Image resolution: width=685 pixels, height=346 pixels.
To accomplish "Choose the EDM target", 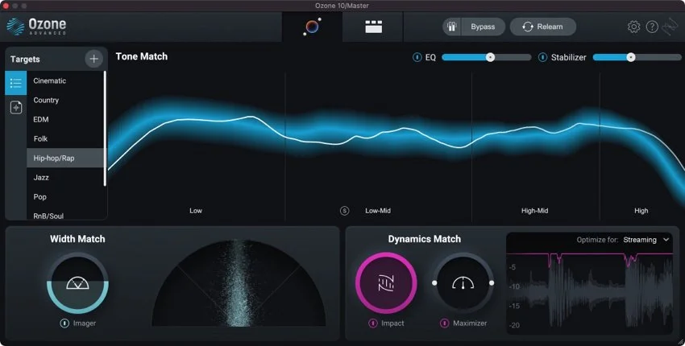I will (65, 119).
